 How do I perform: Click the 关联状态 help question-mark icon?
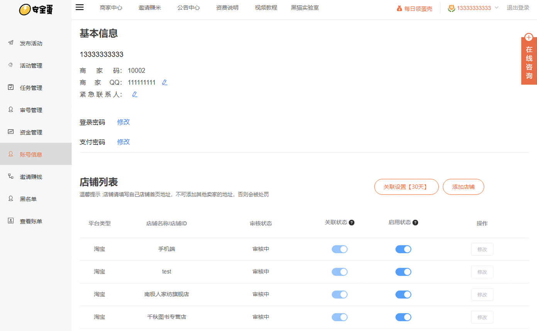point(352,223)
